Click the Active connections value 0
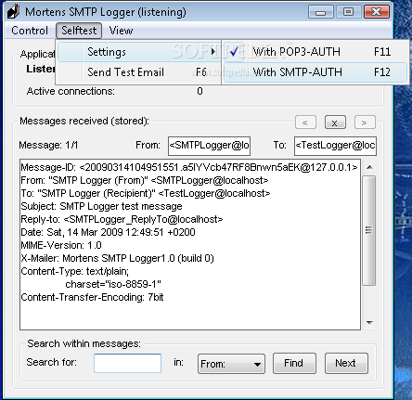 click(200, 91)
